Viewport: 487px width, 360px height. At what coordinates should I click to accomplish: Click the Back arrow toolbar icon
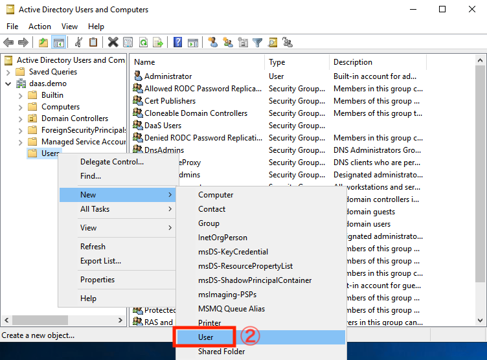(x=8, y=42)
